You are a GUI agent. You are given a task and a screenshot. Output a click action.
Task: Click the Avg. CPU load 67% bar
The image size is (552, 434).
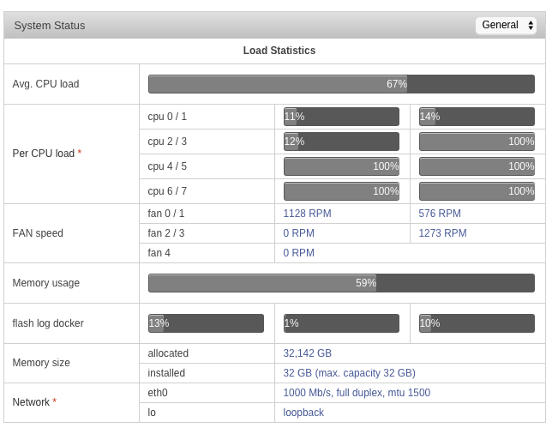click(x=341, y=84)
